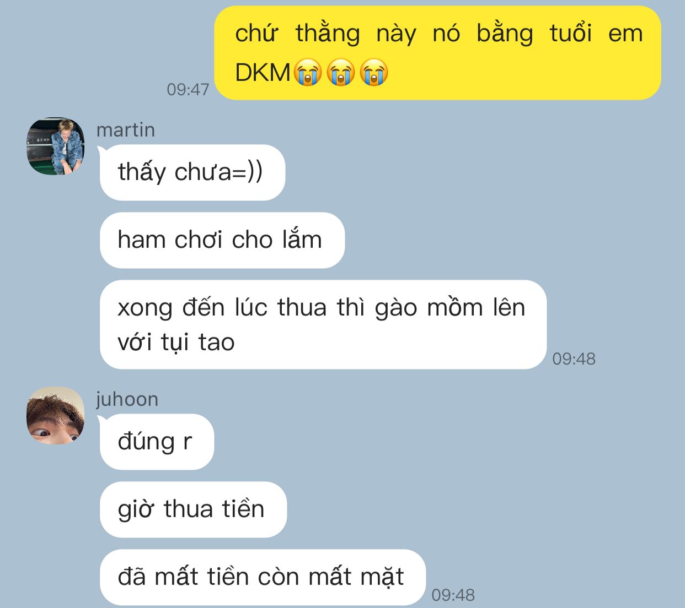The height and width of the screenshot is (608, 685).
Task: Tap the text 'DKM' in the yellow bubble
Action: [x=263, y=73]
